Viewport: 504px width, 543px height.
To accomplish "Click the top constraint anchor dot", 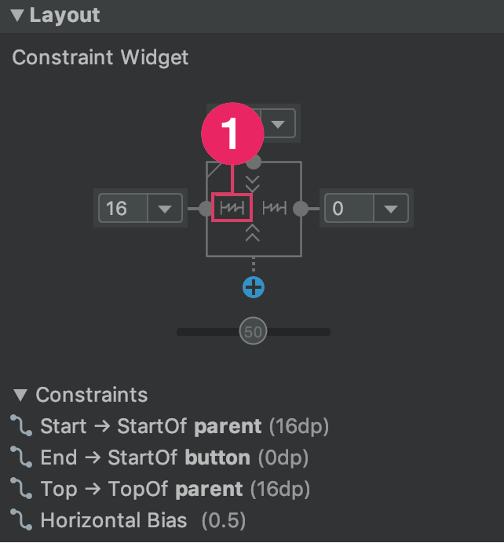I will tap(254, 162).
